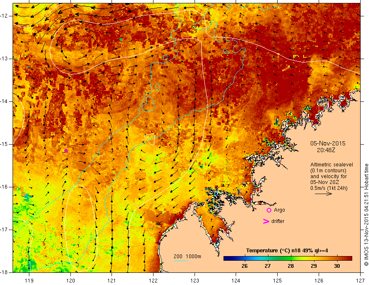The width and height of the screenshot is (369, 285).
Task: Click the colorbar value 26
Action: click(x=244, y=266)
